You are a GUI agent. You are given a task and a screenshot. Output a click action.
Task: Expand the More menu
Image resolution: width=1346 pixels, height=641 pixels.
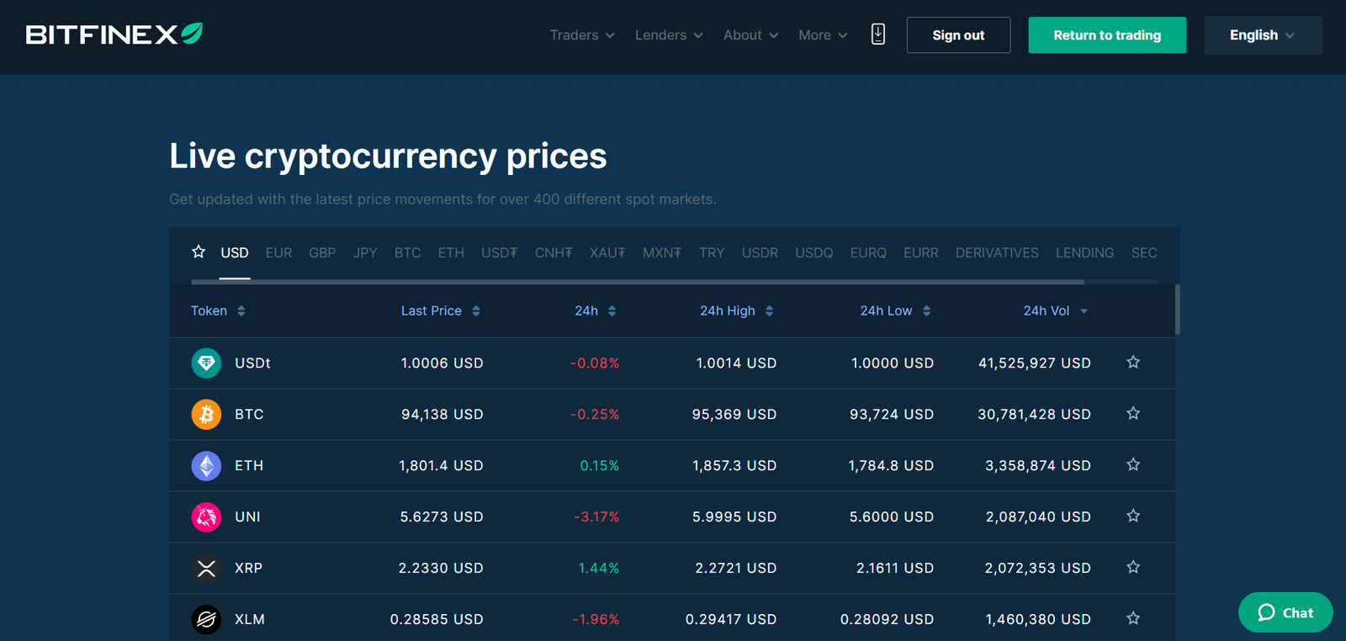[x=823, y=35]
